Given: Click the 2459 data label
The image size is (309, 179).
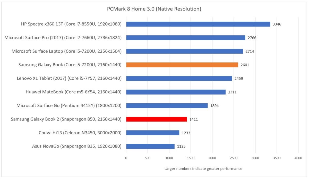Looking at the screenshot, I should point(239,79).
